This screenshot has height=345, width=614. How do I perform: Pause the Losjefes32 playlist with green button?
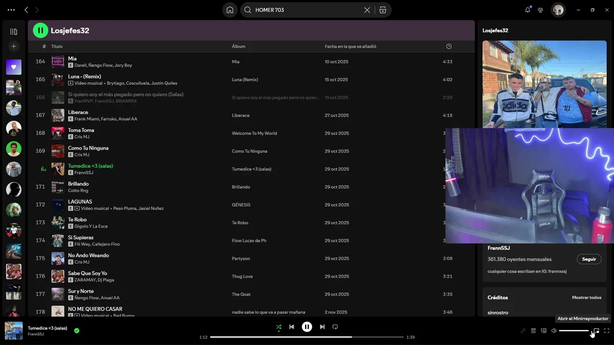(40, 30)
